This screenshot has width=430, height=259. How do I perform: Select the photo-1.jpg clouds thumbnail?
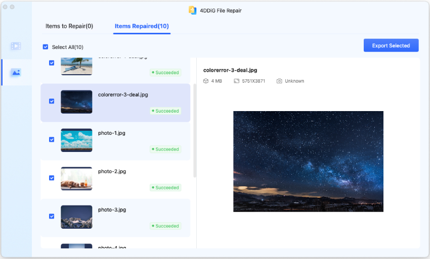coord(76,140)
